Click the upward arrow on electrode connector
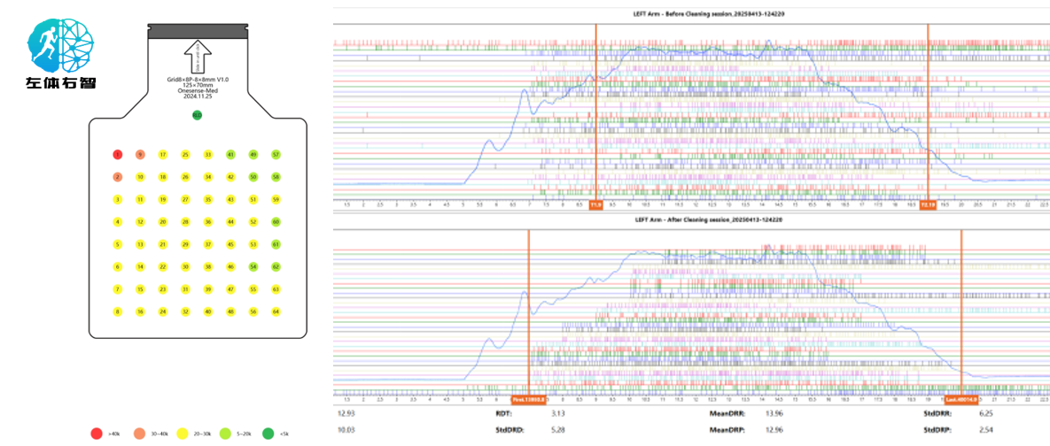Image resolution: width=1050 pixels, height=446 pixels. click(x=198, y=57)
